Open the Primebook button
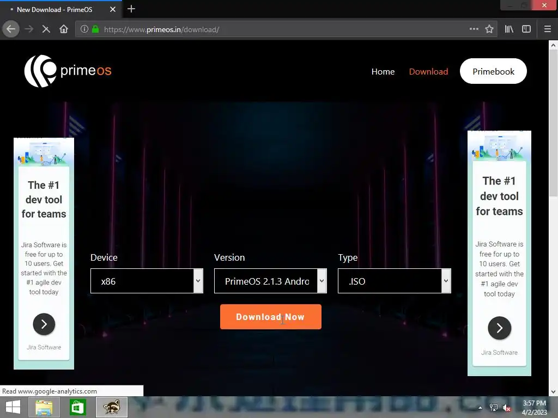The width and height of the screenshot is (558, 418). point(493,71)
